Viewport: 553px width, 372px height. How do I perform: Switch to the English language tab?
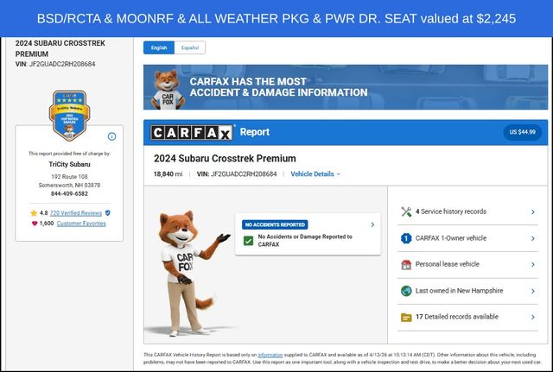click(x=159, y=48)
